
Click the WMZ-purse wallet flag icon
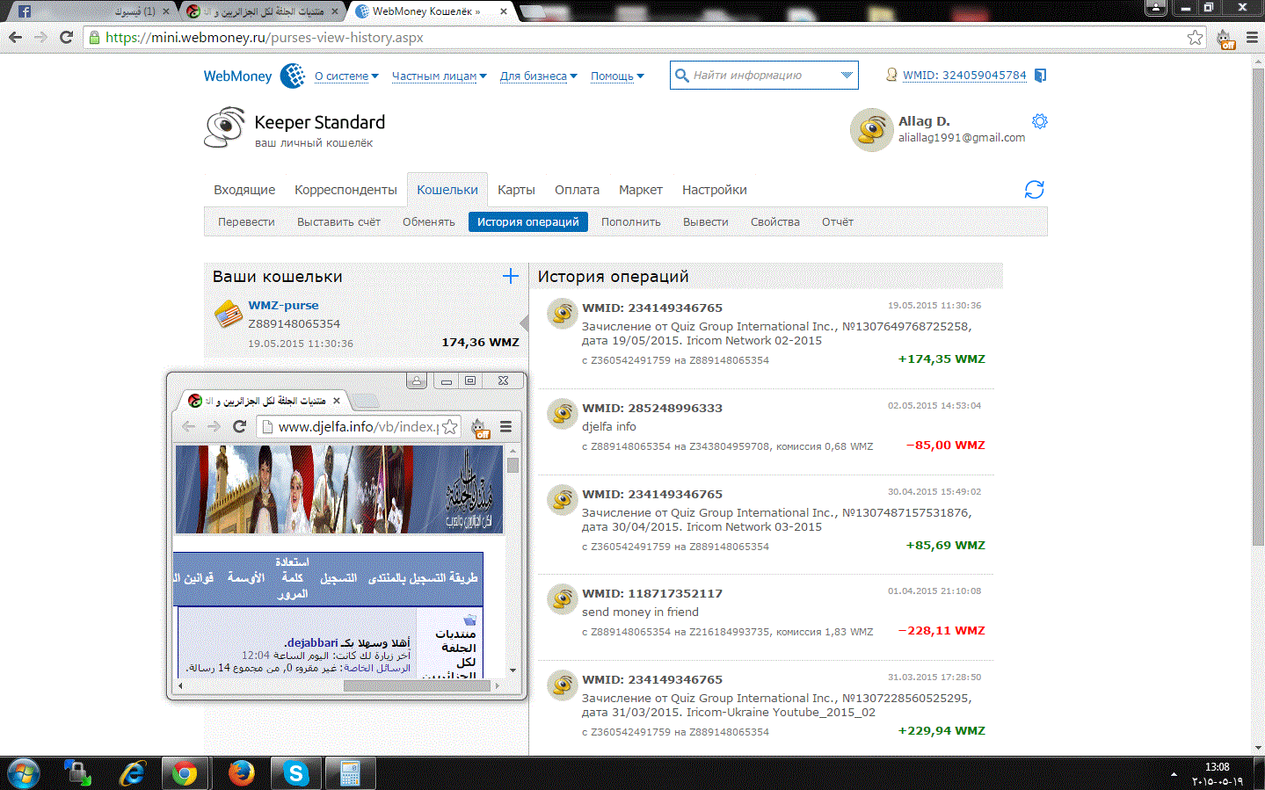pyautogui.click(x=229, y=314)
